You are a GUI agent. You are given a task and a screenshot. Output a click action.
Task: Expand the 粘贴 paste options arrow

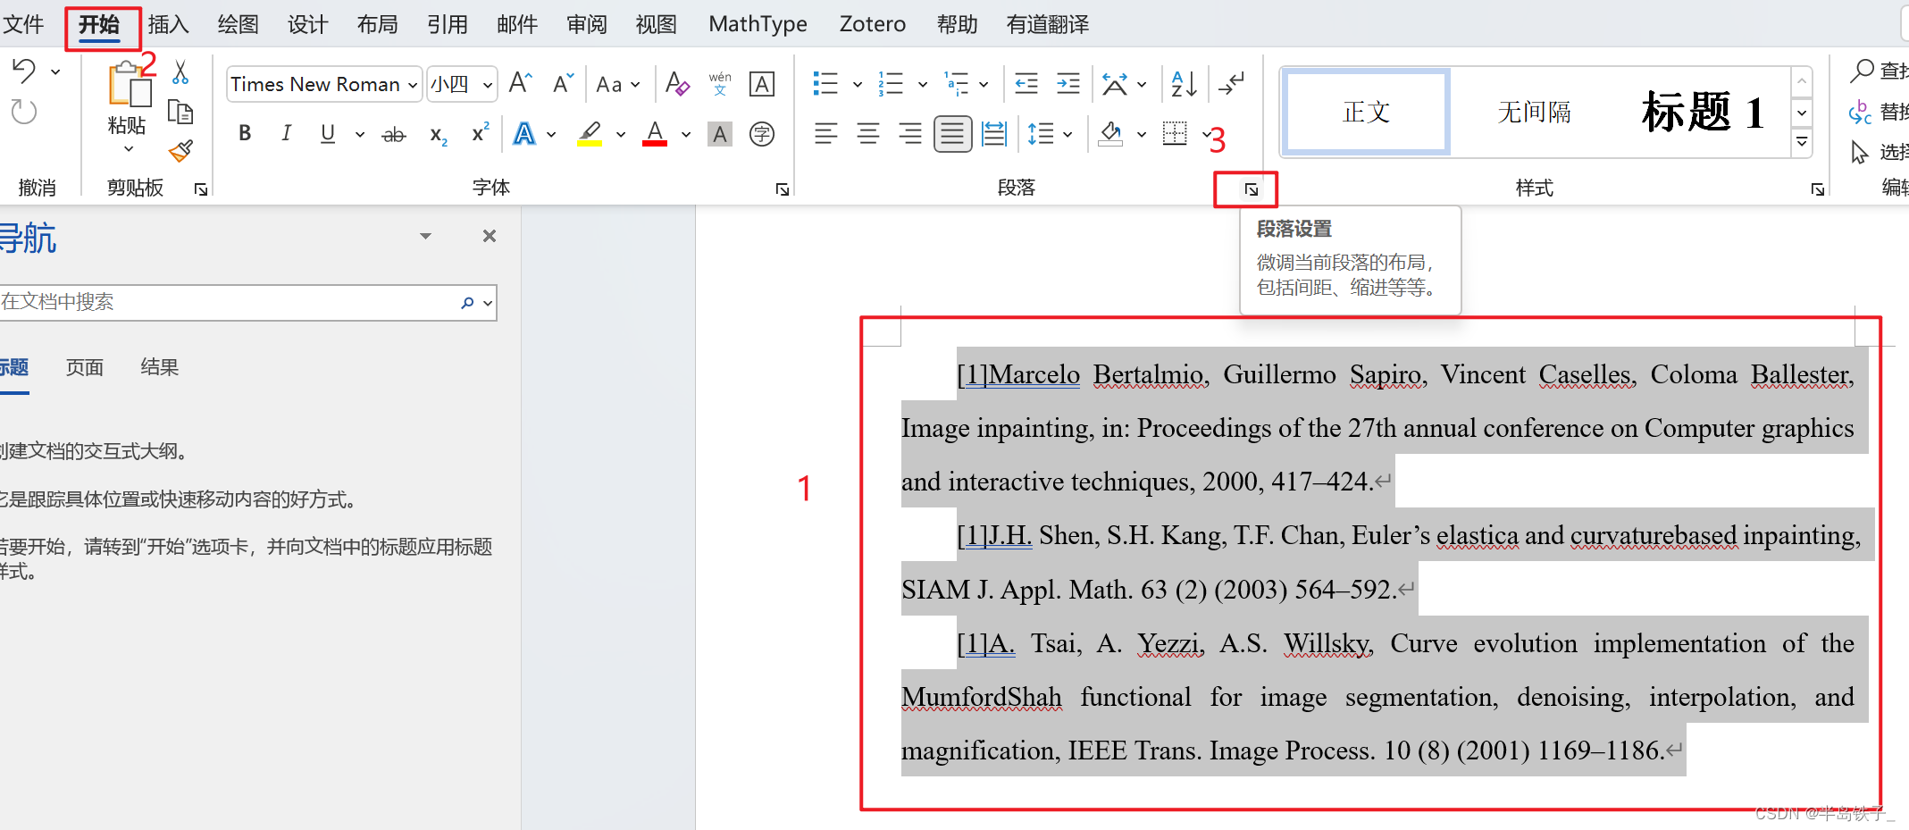tap(129, 149)
